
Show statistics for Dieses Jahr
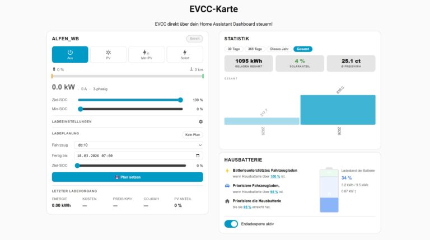(279, 49)
